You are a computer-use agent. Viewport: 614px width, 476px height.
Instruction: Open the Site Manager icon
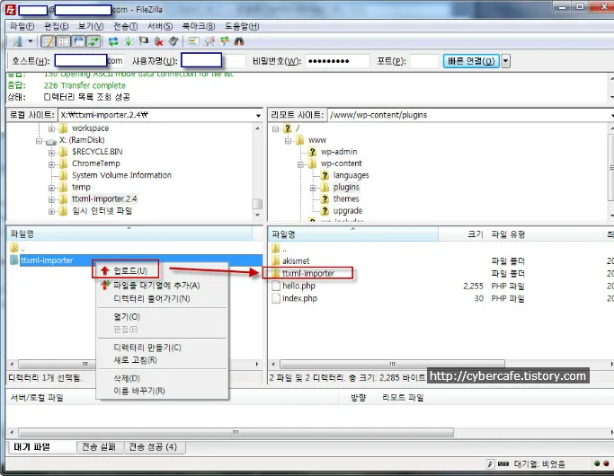point(17,41)
